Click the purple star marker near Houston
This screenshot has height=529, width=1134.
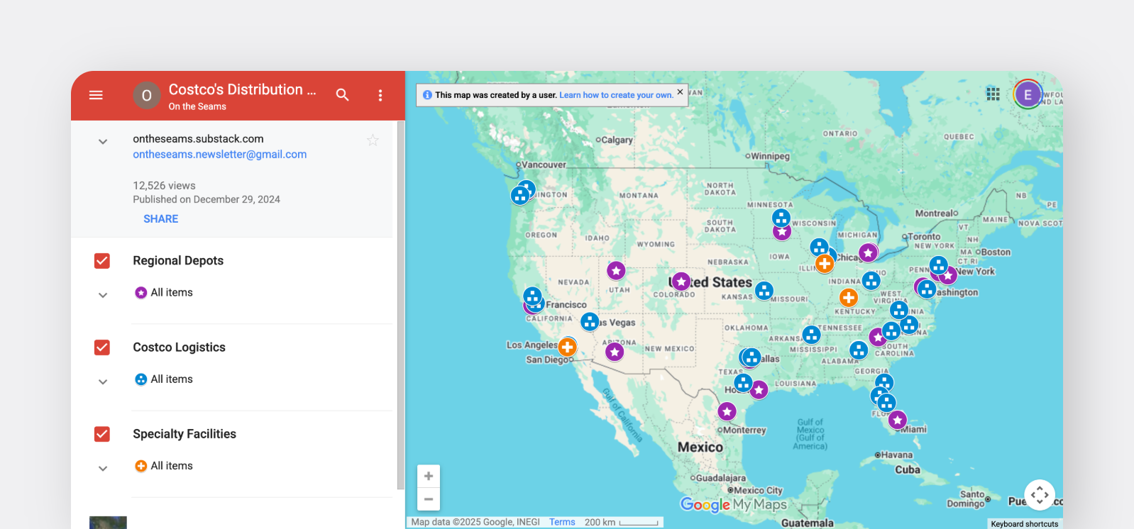click(x=759, y=389)
